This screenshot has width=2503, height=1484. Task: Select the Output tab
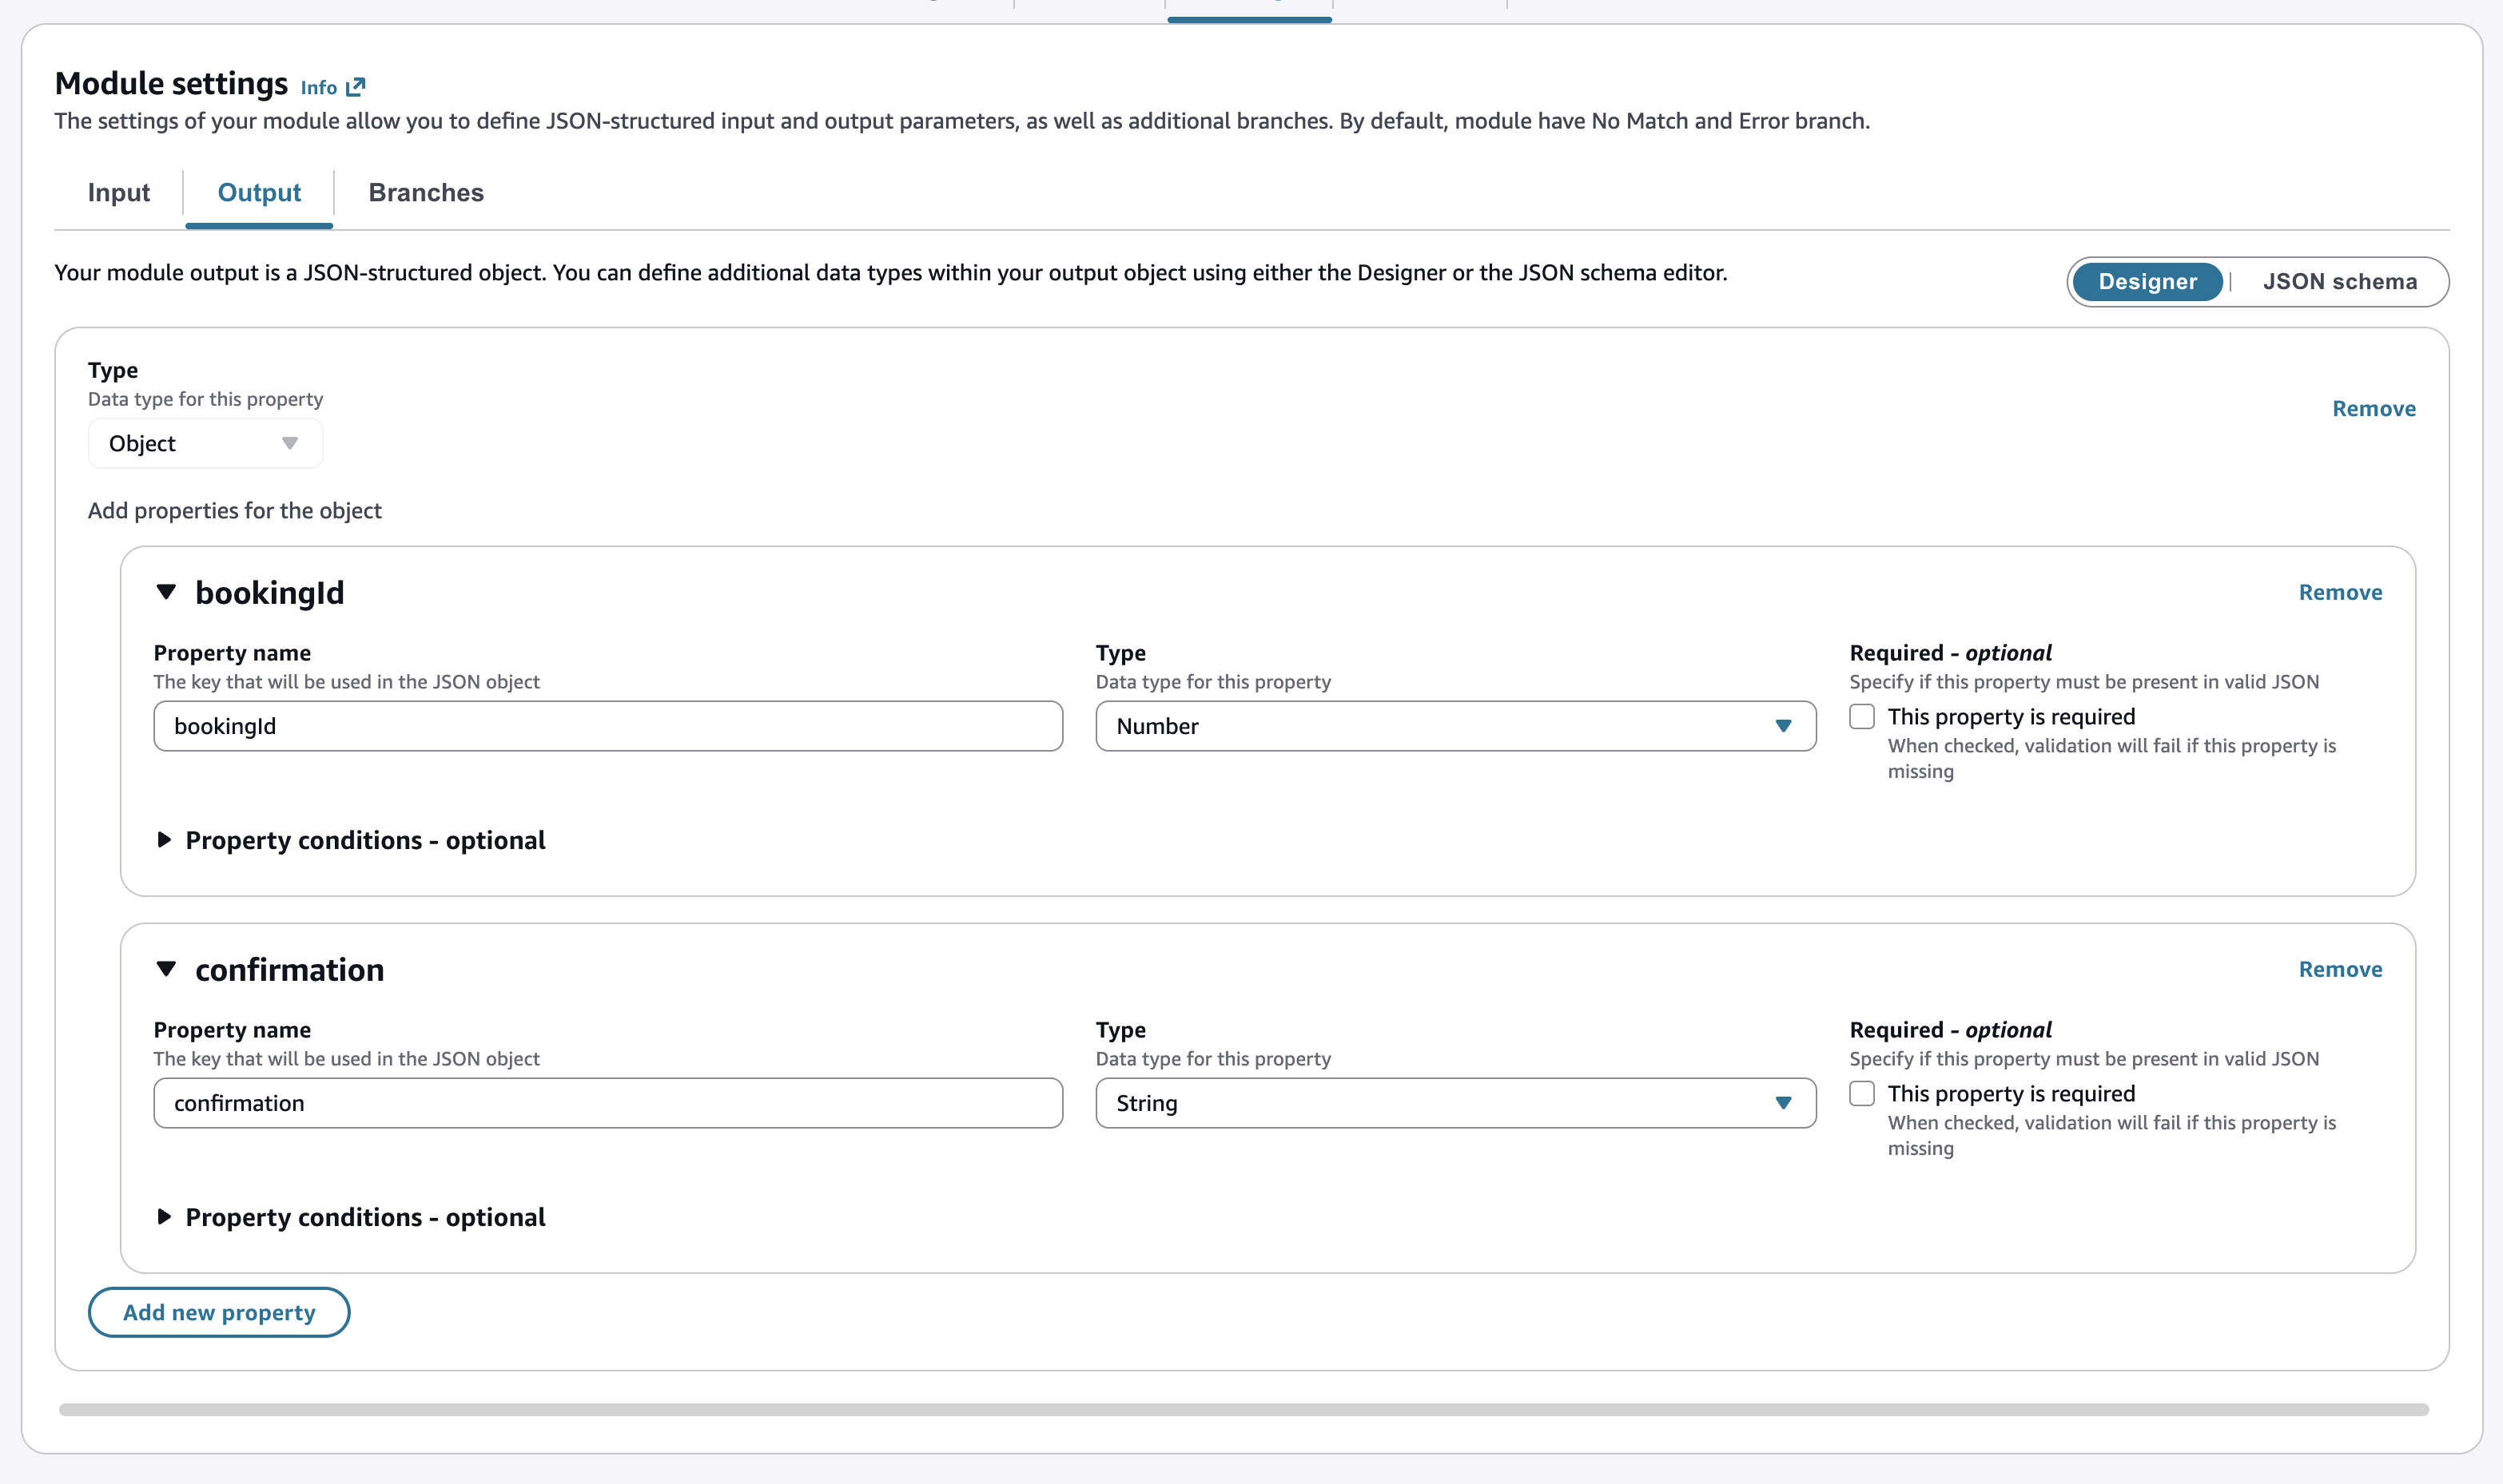259,192
